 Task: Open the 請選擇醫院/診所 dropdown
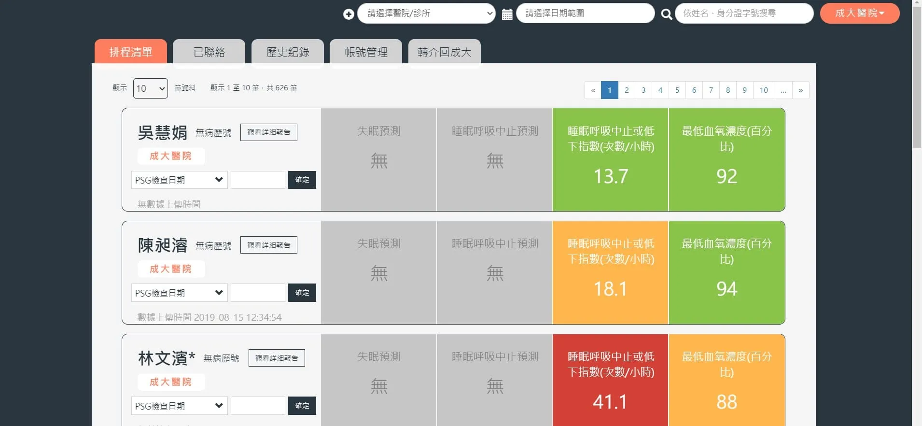point(426,14)
